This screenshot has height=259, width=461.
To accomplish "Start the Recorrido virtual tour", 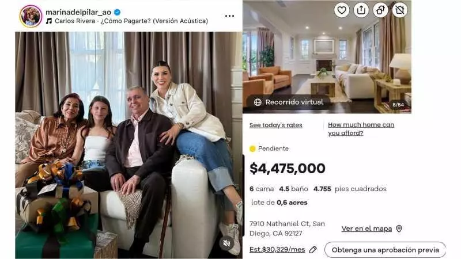I will click(x=289, y=102).
